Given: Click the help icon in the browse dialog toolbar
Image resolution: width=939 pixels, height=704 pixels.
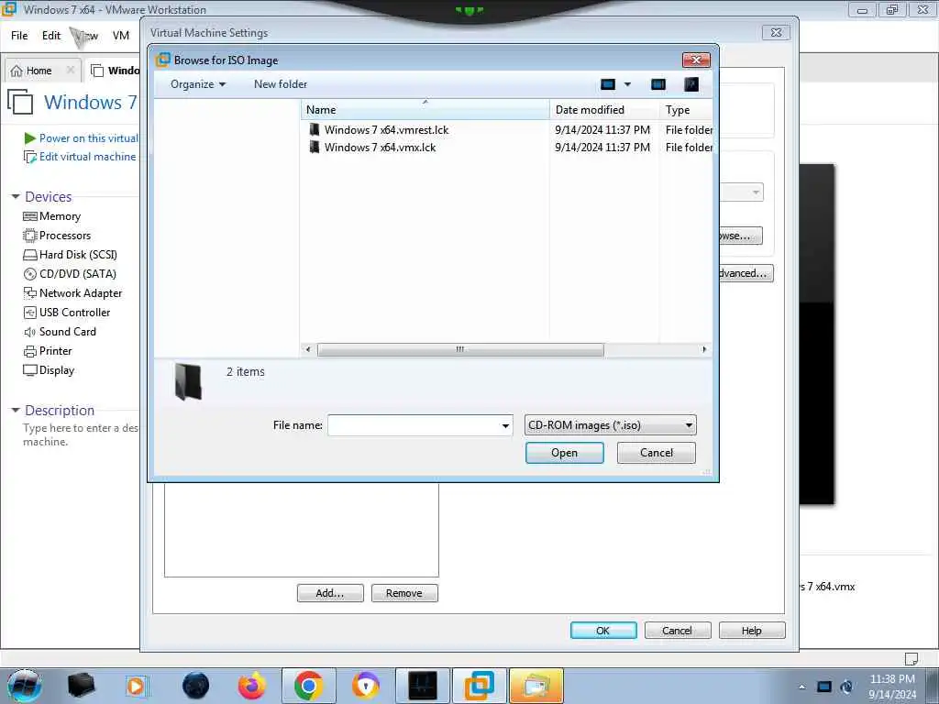Looking at the screenshot, I should click(691, 84).
